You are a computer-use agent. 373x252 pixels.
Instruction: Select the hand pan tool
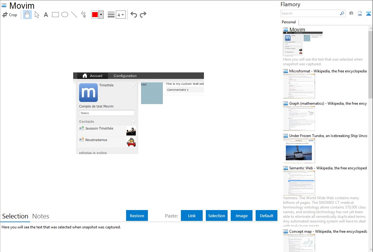27,15
